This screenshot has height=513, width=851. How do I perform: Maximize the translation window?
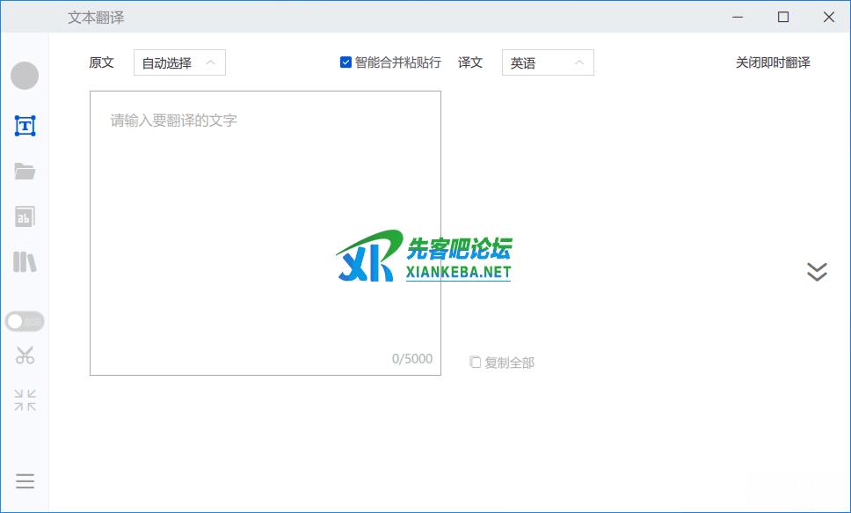click(x=783, y=17)
